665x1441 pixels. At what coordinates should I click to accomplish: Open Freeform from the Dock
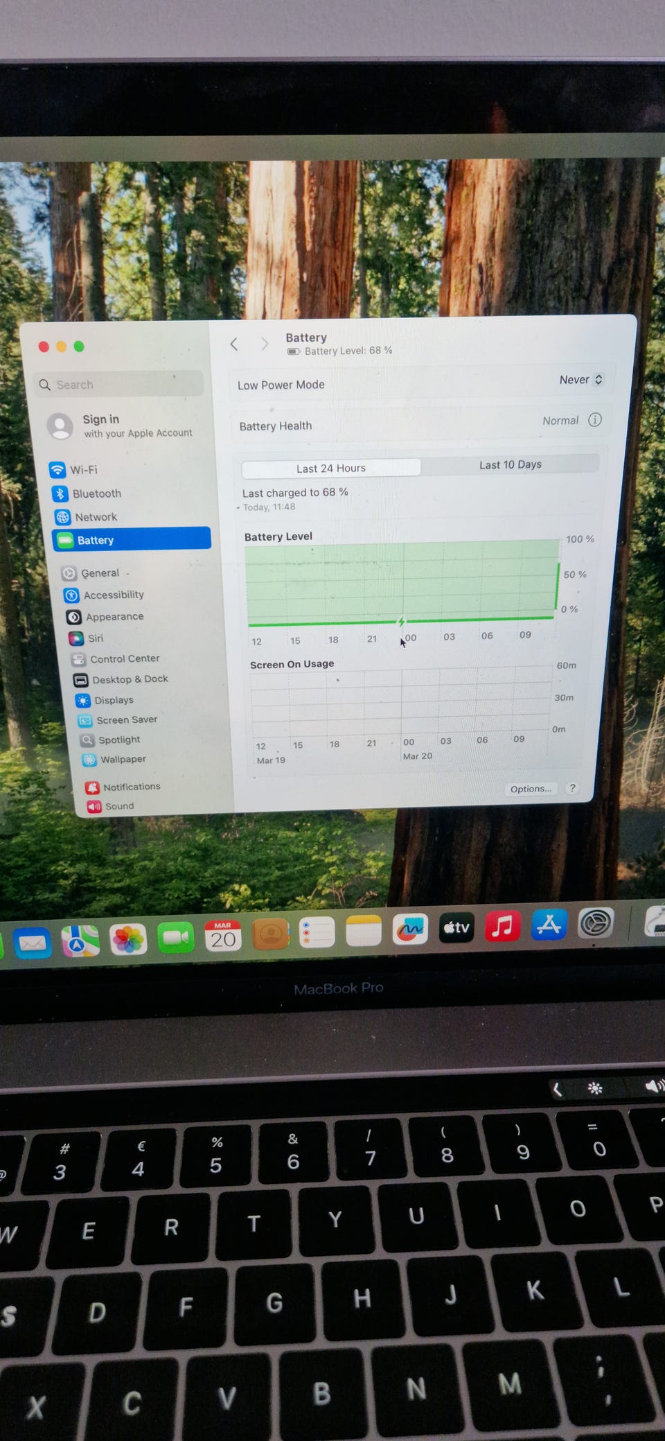pos(409,929)
